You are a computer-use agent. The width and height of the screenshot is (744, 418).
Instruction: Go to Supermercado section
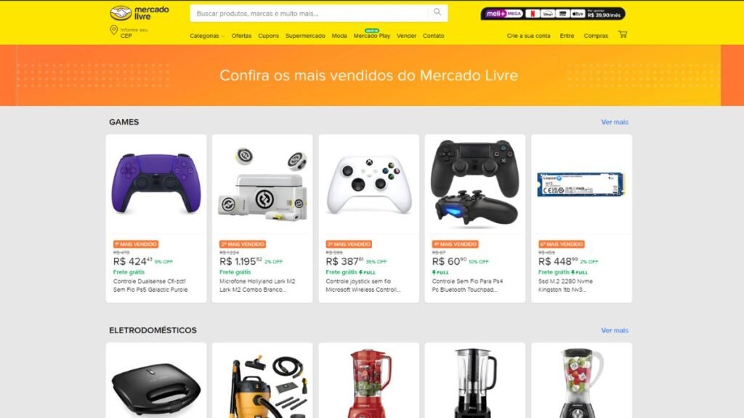coord(305,36)
